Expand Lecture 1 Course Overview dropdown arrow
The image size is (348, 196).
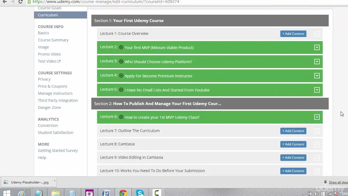[317, 34]
